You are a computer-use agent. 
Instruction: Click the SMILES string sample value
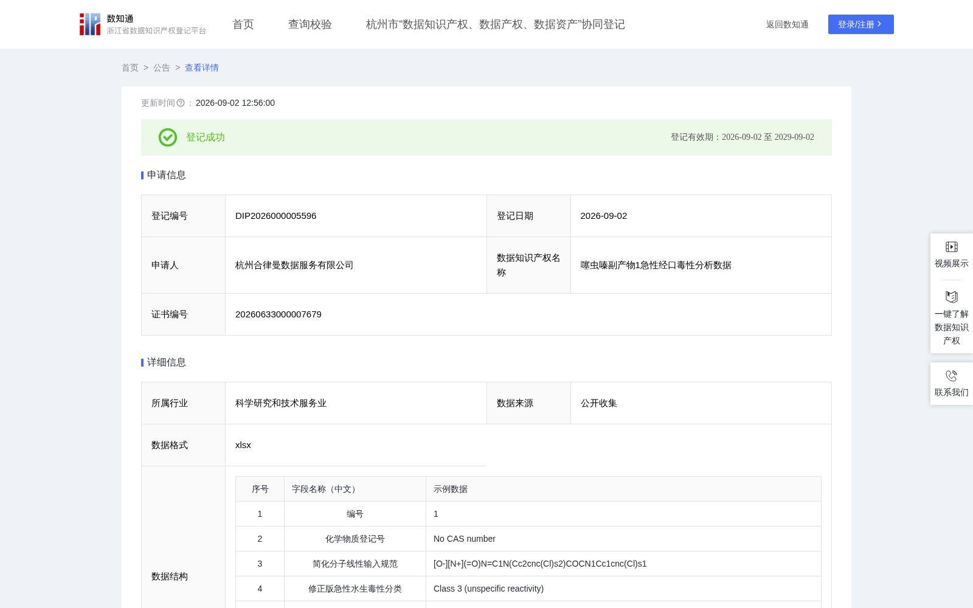coord(540,564)
